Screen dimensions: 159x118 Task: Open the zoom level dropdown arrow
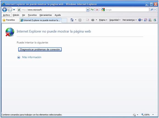(153, 115)
